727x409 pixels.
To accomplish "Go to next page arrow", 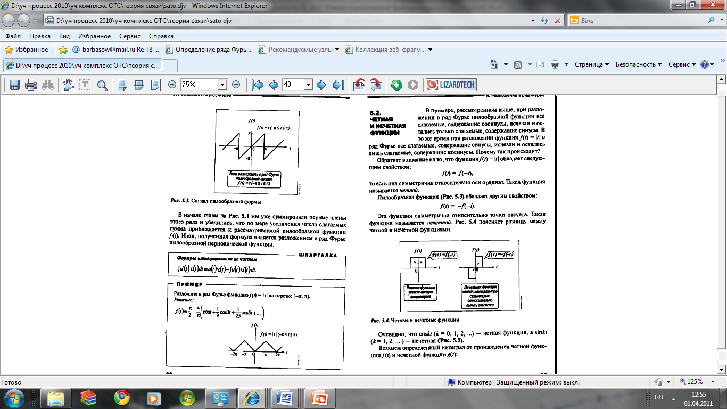I will (321, 85).
